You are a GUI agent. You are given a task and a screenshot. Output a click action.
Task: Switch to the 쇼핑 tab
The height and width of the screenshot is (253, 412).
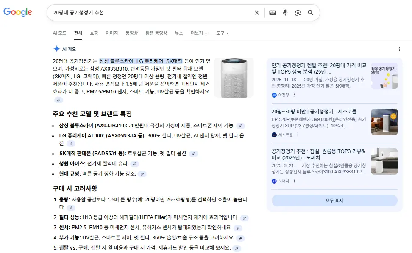[94, 33]
